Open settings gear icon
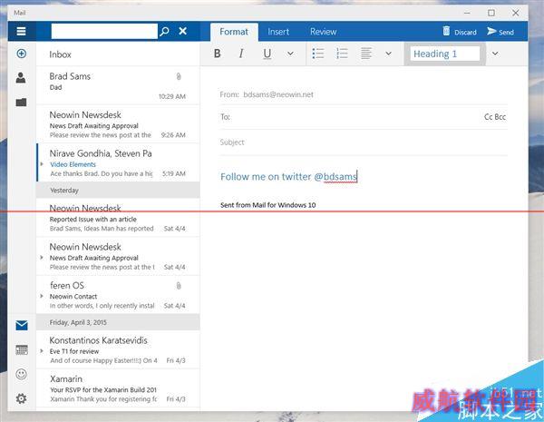This screenshot has width=544, height=422. 21,398
